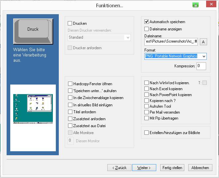
Task: Go forward with Weiter > button
Action: [144, 167]
